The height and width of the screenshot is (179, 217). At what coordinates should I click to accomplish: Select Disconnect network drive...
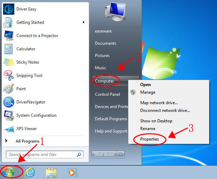click(165, 110)
